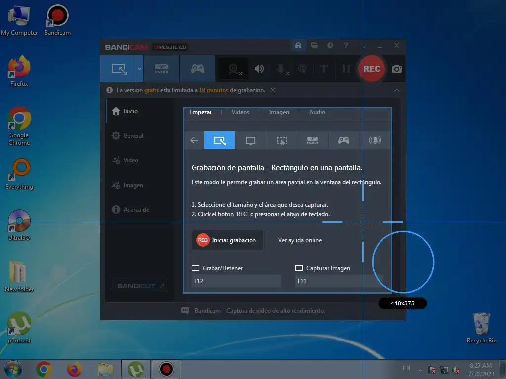The image size is (506, 379).
Task: Select around mouse recording mode tile
Action: [281, 140]
